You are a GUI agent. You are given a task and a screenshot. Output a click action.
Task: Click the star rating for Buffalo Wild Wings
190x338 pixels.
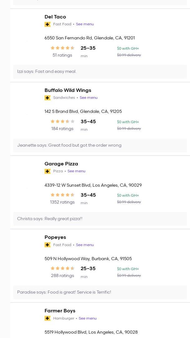(62, 121)
